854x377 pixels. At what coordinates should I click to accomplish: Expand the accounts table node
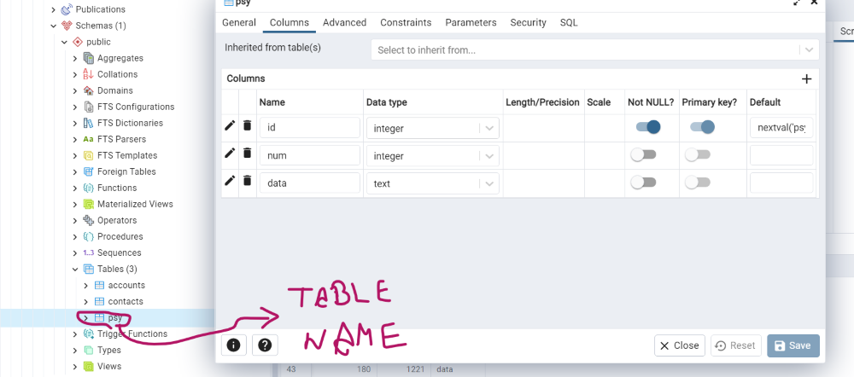pos(85,285)
